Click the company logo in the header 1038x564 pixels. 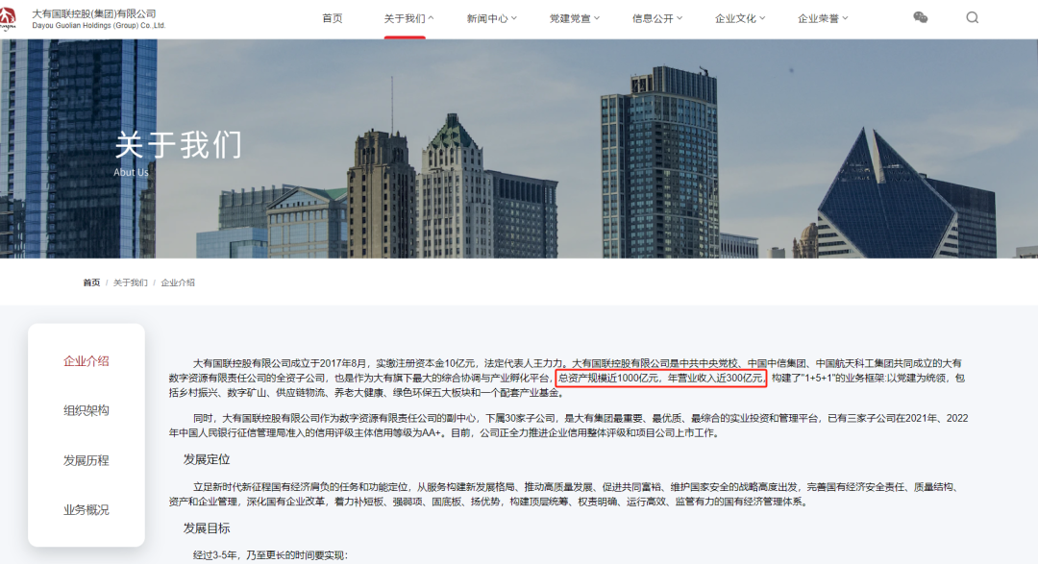[8, 18]
